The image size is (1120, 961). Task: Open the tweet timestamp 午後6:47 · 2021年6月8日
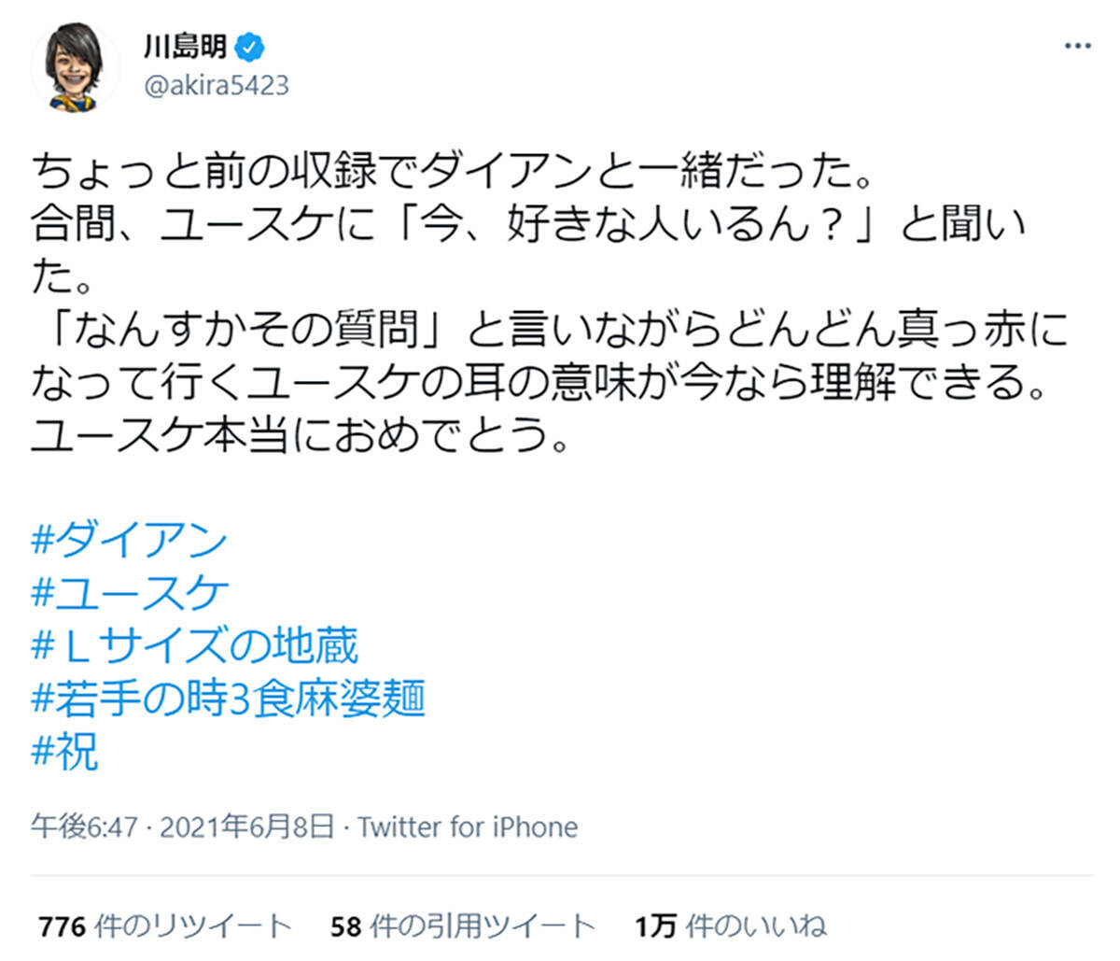[182, 827]
